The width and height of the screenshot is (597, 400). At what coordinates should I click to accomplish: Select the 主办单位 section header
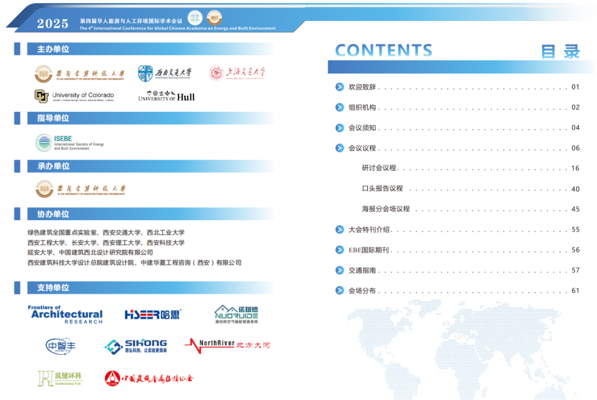pyautogui.click(x=53, y=49)
